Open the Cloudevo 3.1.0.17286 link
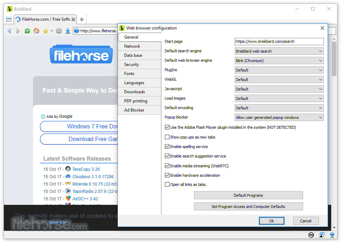 [x=93, y=176]
